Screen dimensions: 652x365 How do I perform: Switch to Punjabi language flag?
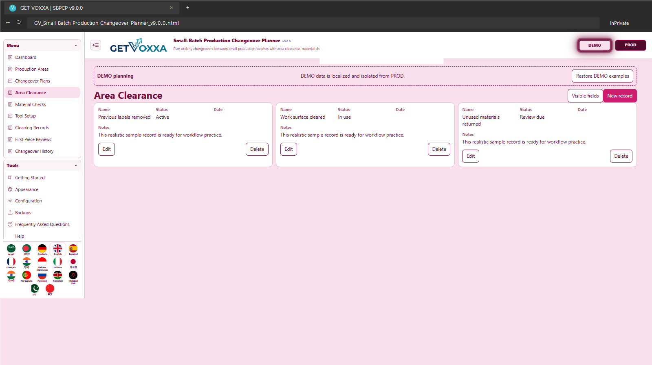click(11, 276)
